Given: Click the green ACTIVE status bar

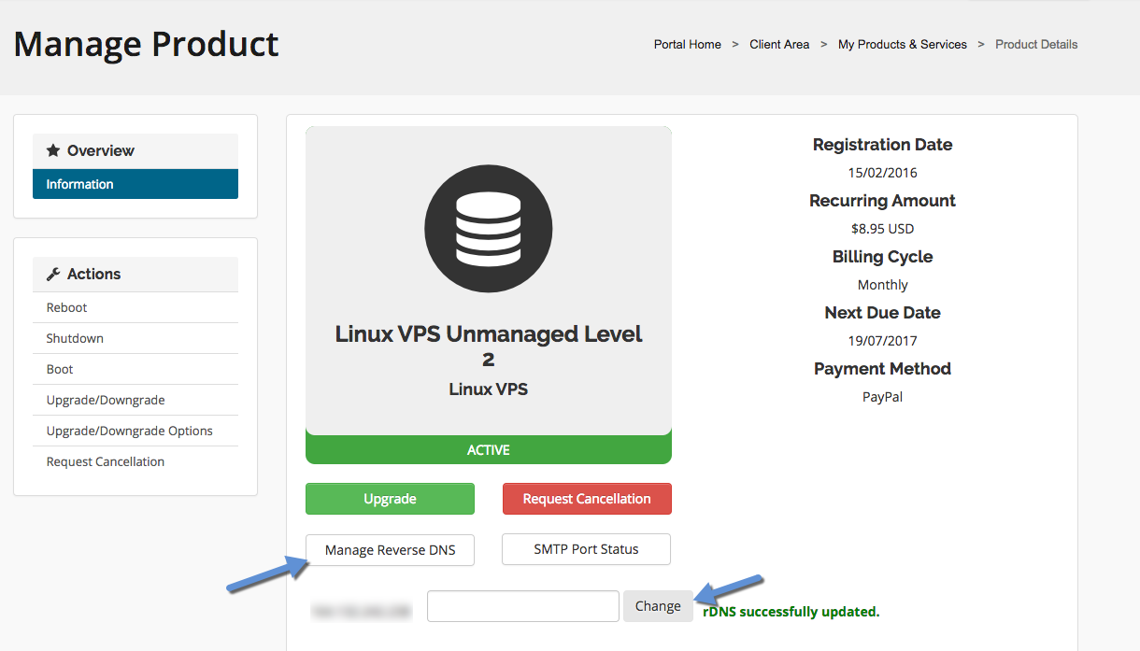Looking at the screenshot, I should click(x=488, y=450).
